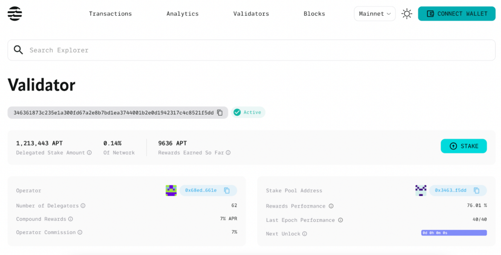Viewport: 501px width, 255px height.
Task: Click the Next Unlock progress bar
Action: pyautogui.click(x=454, y=233)
